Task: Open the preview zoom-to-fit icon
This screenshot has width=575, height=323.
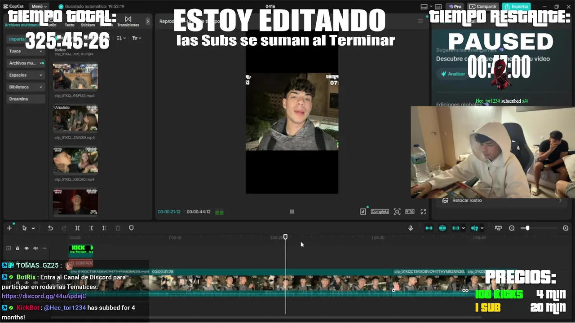Action: point(397,211)
